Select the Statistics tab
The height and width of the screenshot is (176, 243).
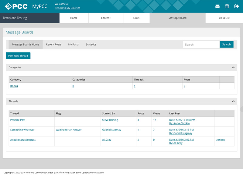pyautogui.click(x=91, y=45)
